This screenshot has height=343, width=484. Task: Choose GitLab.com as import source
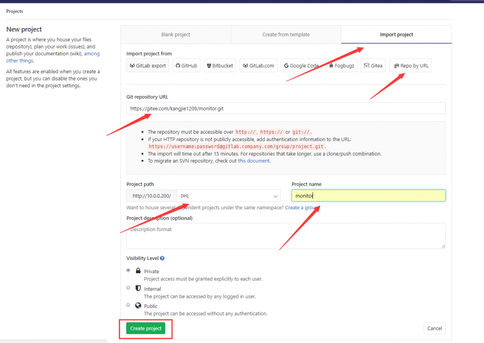258,65
